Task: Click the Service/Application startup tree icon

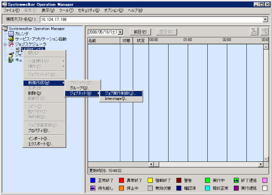Action: click(11, 39)
